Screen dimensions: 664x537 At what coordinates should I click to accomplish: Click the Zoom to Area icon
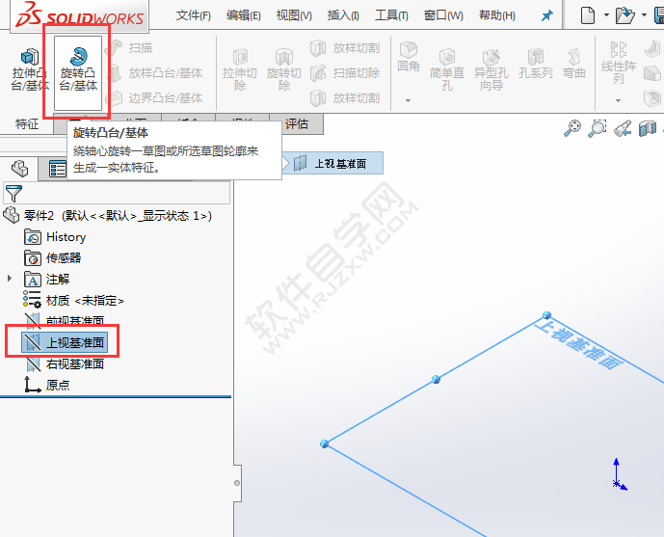click(x=598, y=128)
